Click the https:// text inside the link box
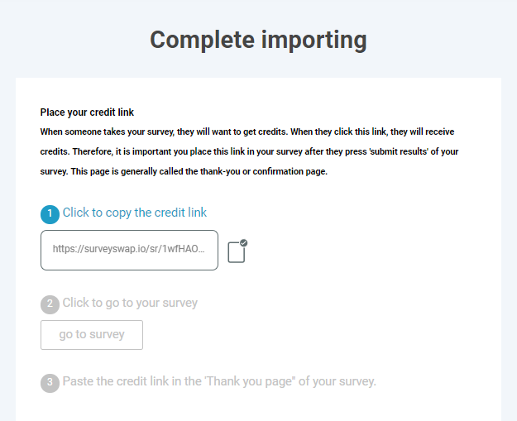Screen dimensions: 517x421 coord(66,249)
